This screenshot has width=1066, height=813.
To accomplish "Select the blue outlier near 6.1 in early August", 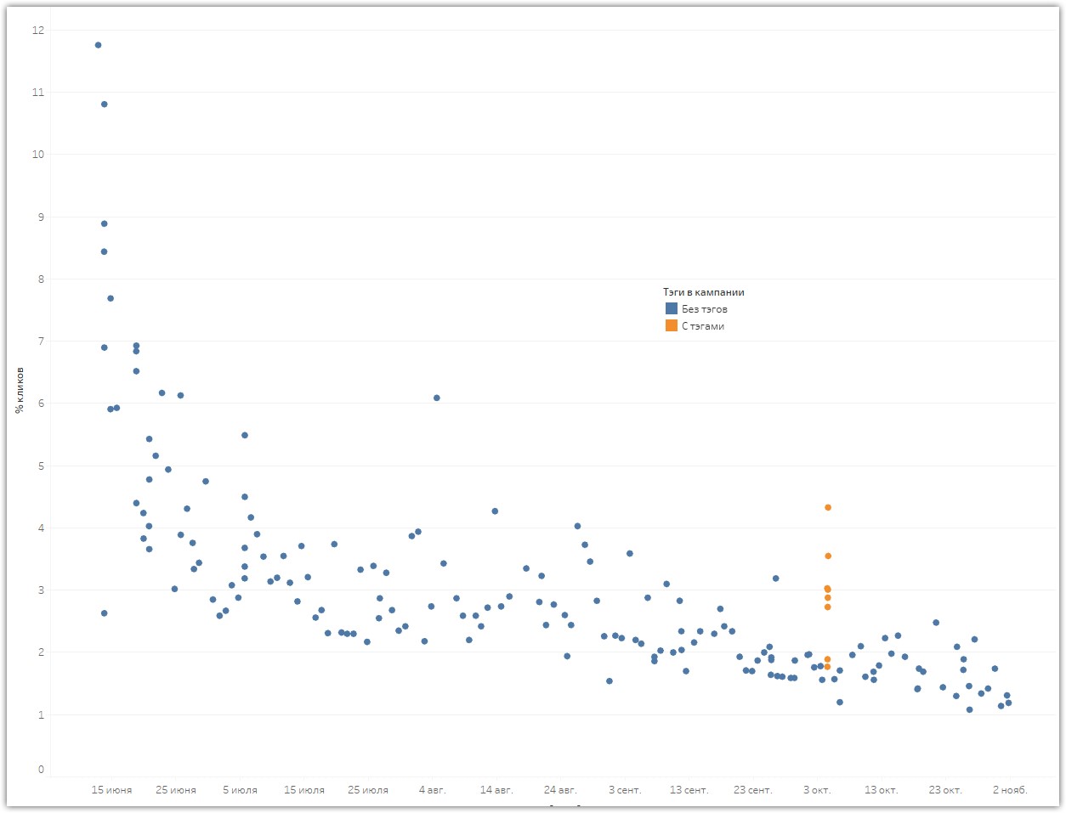I will pos(437,398).
